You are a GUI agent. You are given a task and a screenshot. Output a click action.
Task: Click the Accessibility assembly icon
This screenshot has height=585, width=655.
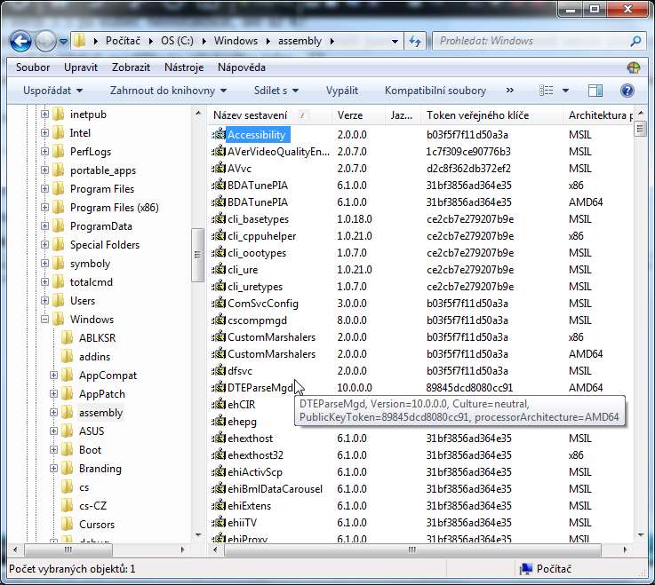click(x=219, y=135)
